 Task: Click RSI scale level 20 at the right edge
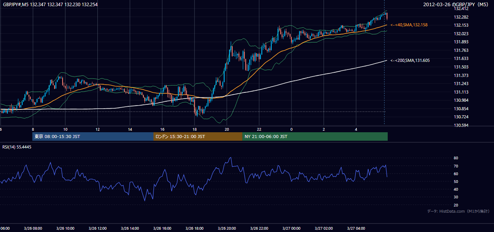[456, 205]
